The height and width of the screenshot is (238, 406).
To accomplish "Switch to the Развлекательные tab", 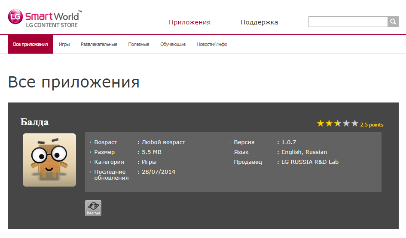I will 99,44.
